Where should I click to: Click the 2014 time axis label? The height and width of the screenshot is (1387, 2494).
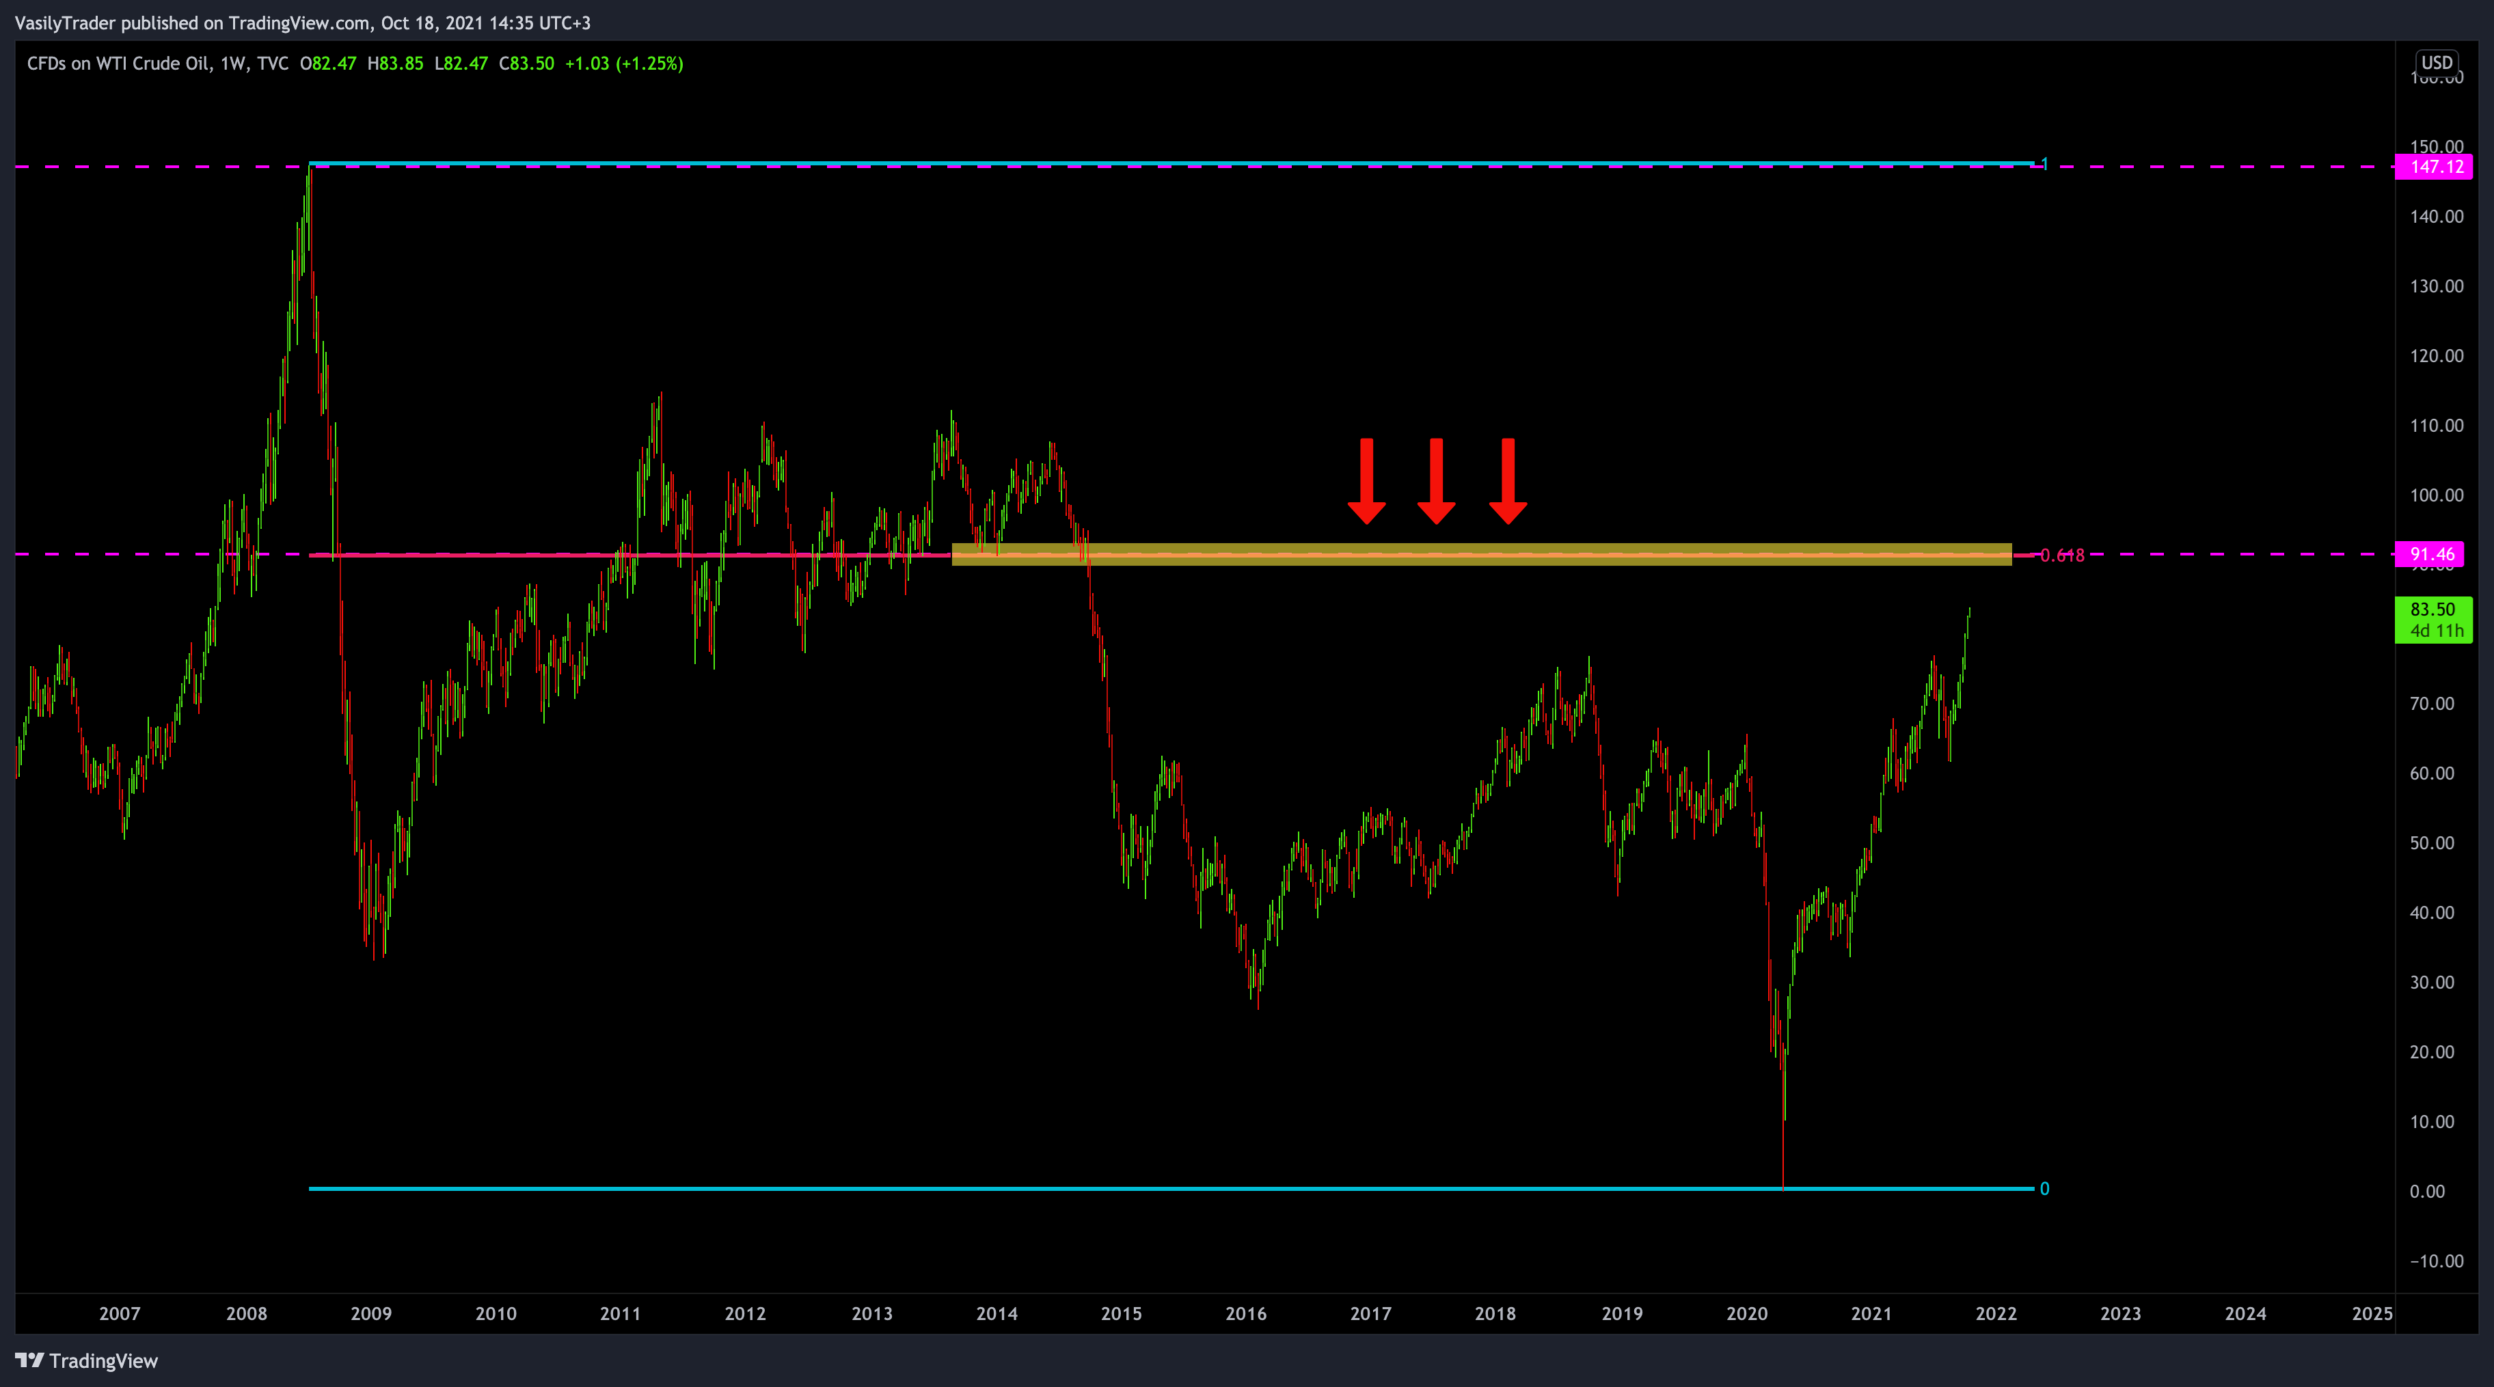pos(997,1313)
